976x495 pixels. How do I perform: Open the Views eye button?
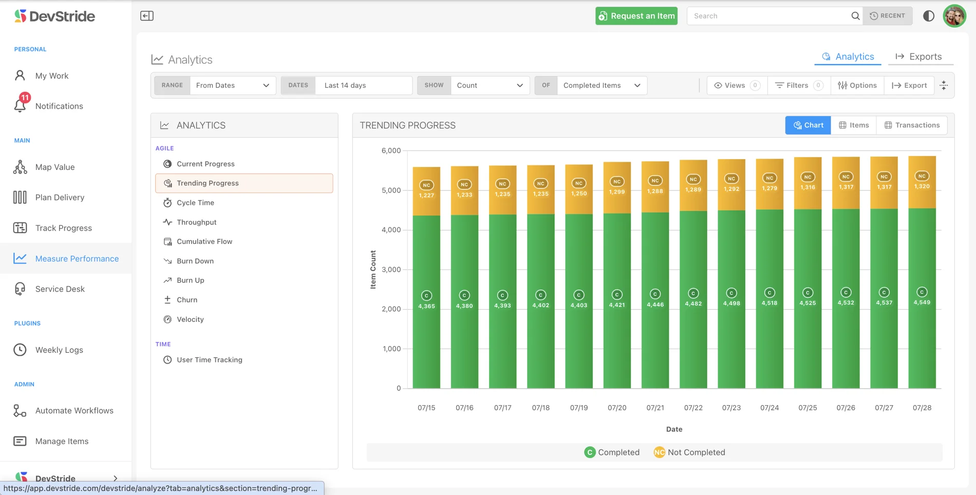click(x=737, y=85)
